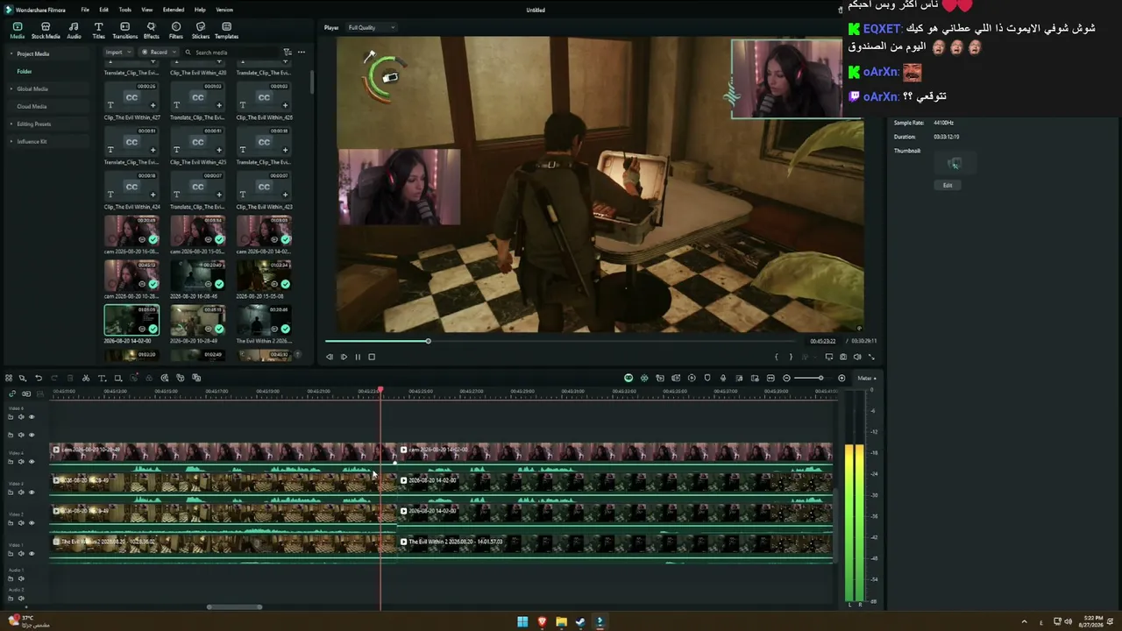Open the File menu
The image size is (1122, 631).
(85, 10)
